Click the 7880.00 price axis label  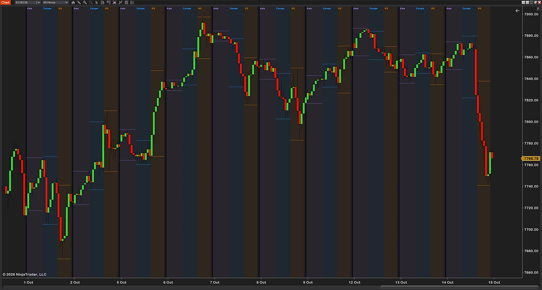pyautogui.click(x=531, y=36)
